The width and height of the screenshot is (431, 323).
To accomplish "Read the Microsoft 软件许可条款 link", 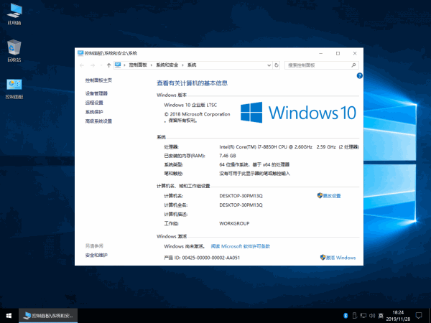I will click(x=241, y=246).
